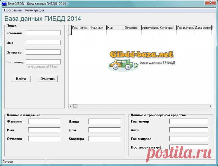This screenshot has width=218, height=166.
Task: Click the grid's top-left corner select-all cell
Action: (x=70, y=28)
